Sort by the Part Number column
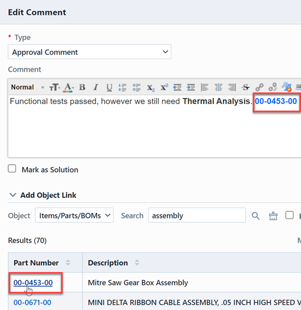Image resolution: width=301 pixels, height=310 pixels. point(68,263)
